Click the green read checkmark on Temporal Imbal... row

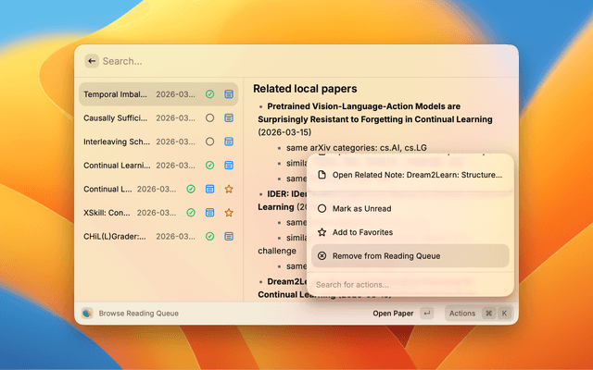[x=210, y=94]
